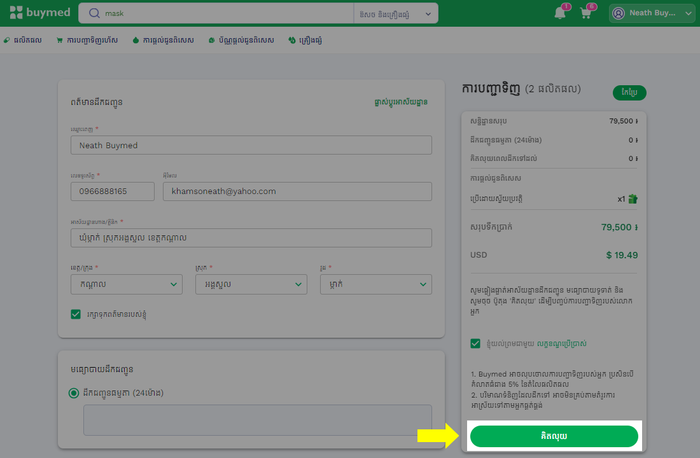The image size is (700, 458).
Task: Open province dropdown showing កណ្តាល
Action: pos(126,284)
